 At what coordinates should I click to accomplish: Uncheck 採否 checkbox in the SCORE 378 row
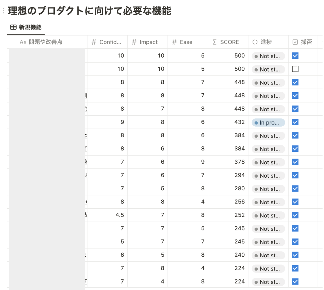point(295,162)
